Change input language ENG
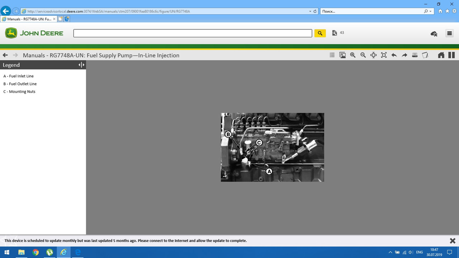Image resolution: width=459 pixels, height=258 pixels. pos(419,252)
